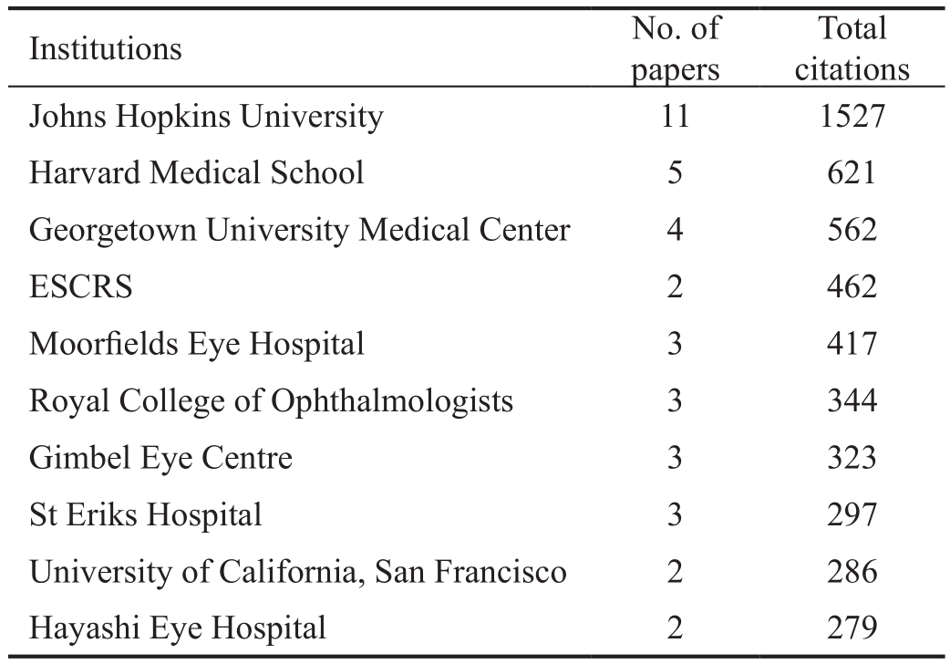Click Georgetown University Medical Center entry
Viewport: 950px width, 664px height.
300,230
